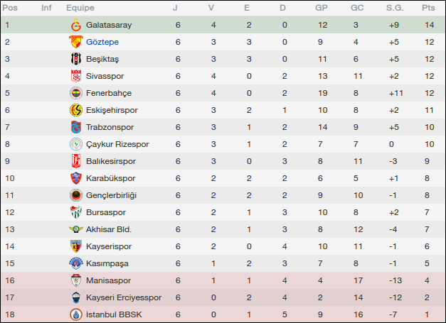Click the Bursaspor club crest icon
Viewport: 446px width, 323px height.
point(75,212)
